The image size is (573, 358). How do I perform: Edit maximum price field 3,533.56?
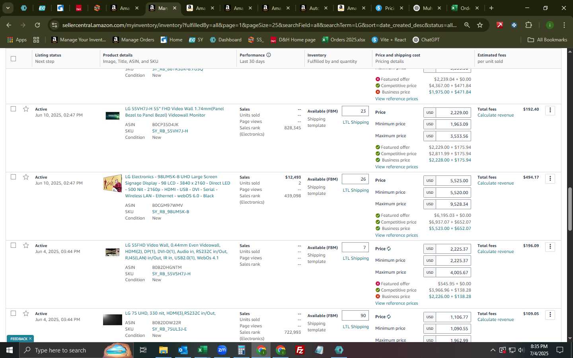coord(453,136)
